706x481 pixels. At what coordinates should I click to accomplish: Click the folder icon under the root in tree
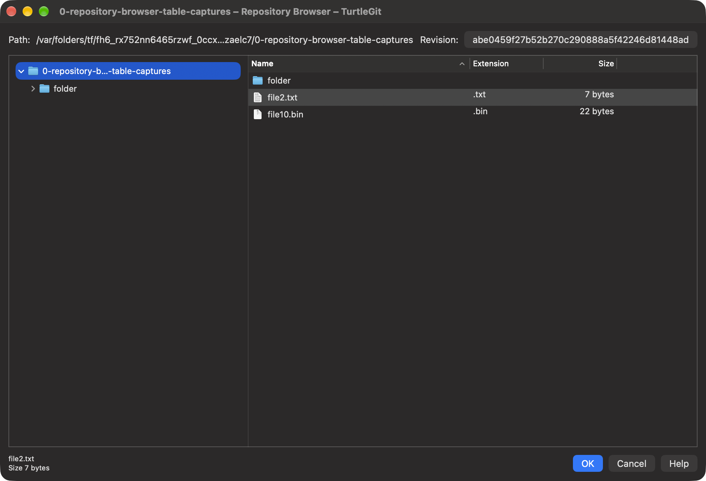click(x=44, y=89)
